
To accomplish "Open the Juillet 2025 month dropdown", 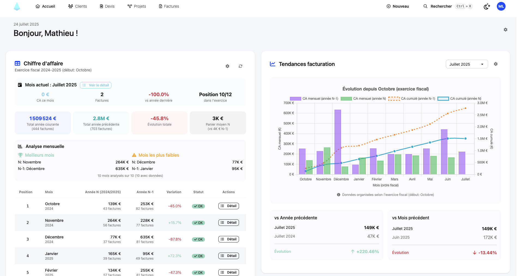I will click(x=467, y=64).
